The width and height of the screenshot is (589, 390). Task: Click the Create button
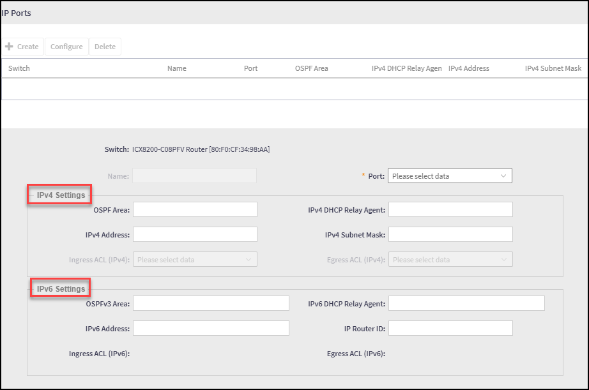click(x=22, y=47)
